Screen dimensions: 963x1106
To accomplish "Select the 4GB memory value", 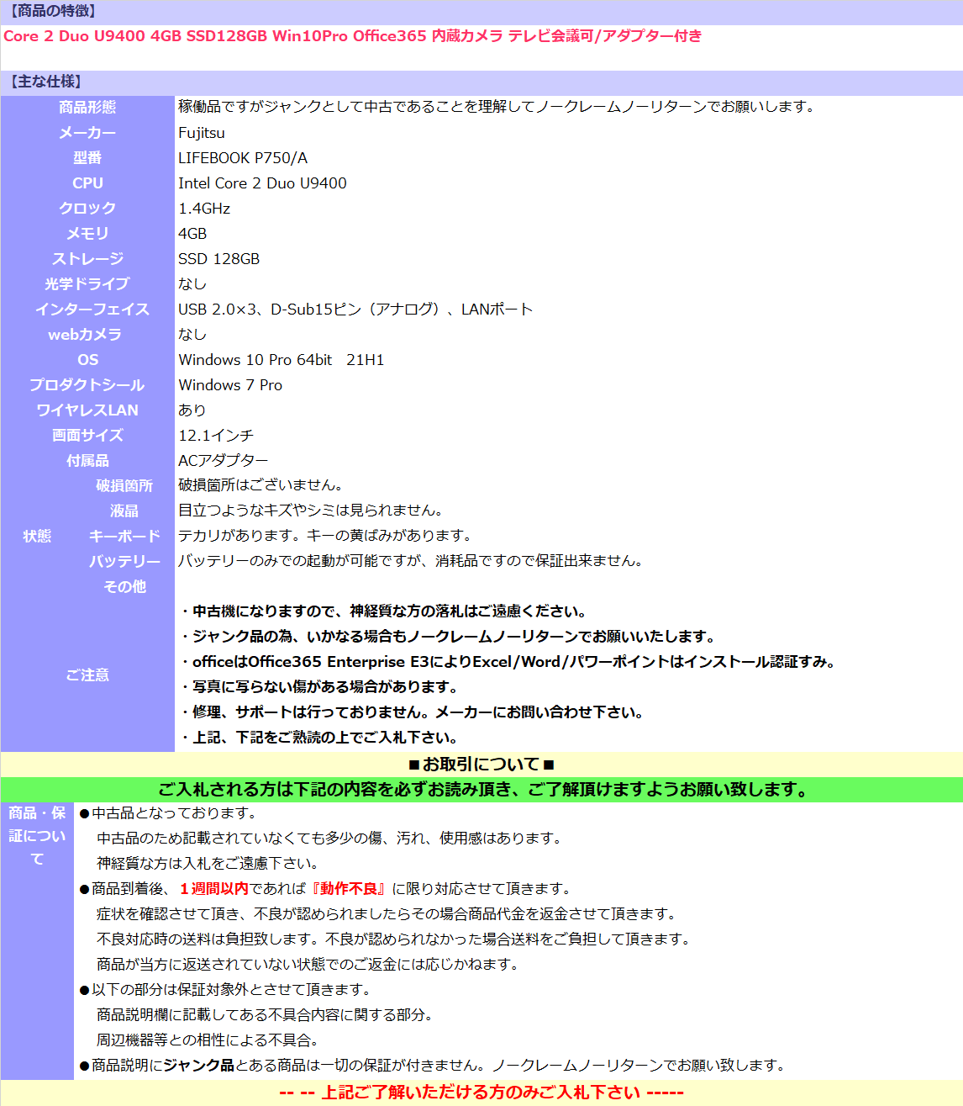I will pyautogui.click(x=192, y=234).
